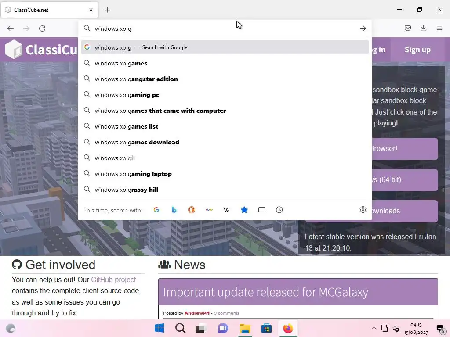This screenshot has height=337, width=450.
Task: Close the ClassiCube.net tab
Action: tap(91, 10)
